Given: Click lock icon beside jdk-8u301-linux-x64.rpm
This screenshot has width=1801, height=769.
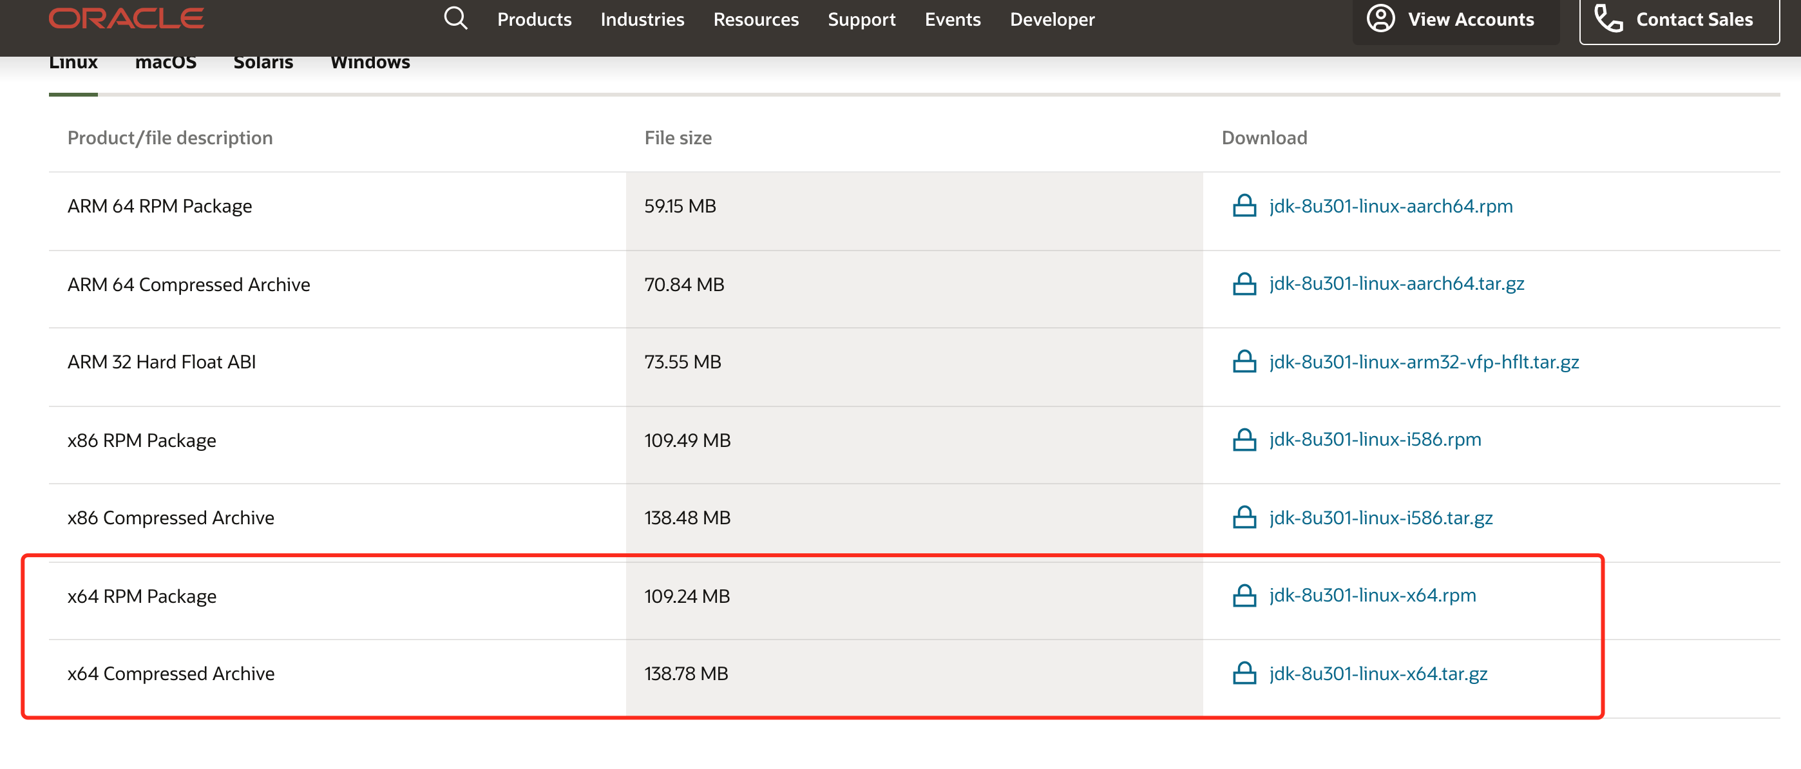Looking at the screenshot, I should click(x=1244, y=596).
